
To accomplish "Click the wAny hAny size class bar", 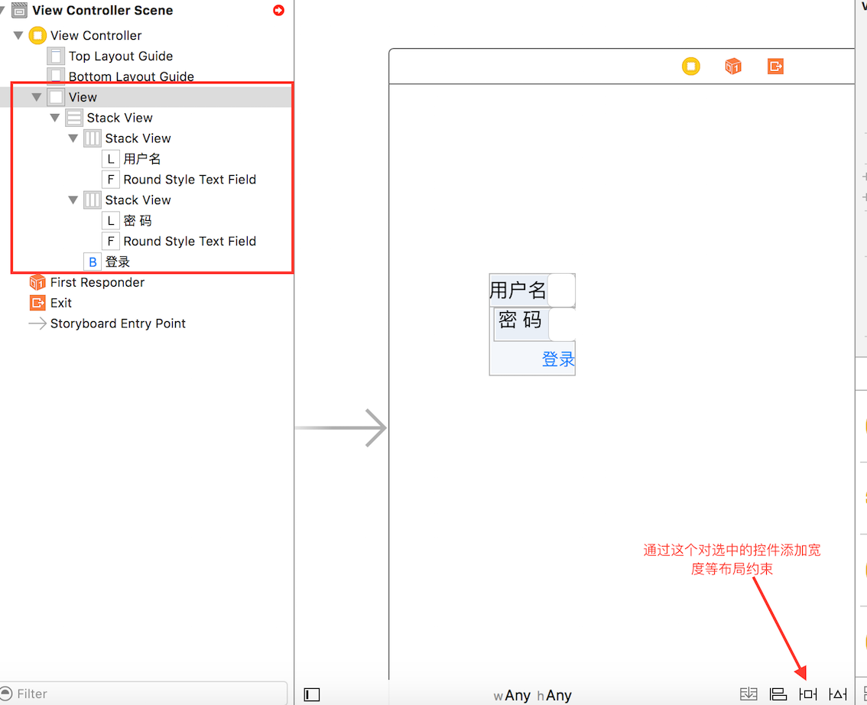I will (533, 695).
